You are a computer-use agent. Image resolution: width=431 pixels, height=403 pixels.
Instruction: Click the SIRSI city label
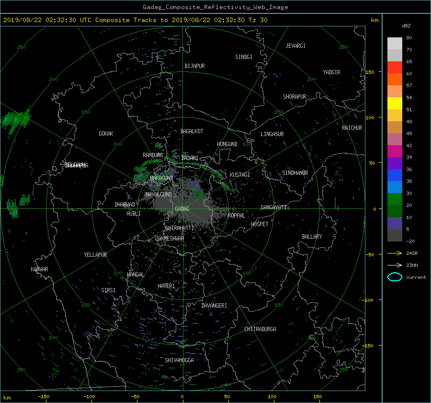108,290
